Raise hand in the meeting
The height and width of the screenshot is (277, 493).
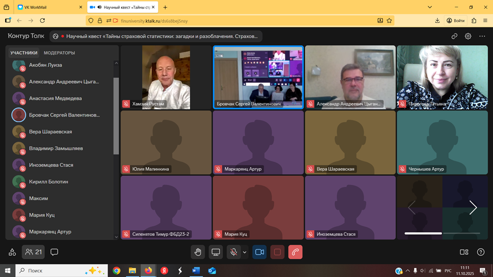(x=198, y=252)
